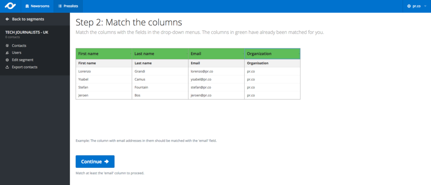Click the jeroen@pr.co email cell
The height and width of the screenshot is (185, 431).
pos(216,95)
